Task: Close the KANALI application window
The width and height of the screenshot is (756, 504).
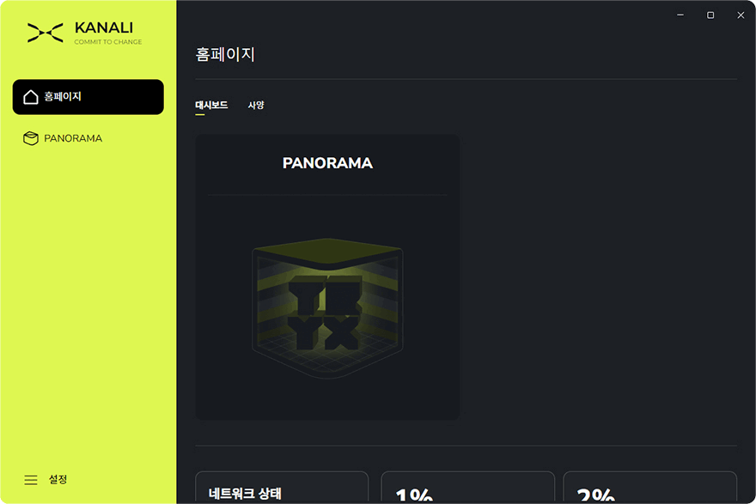Action: 741,15
